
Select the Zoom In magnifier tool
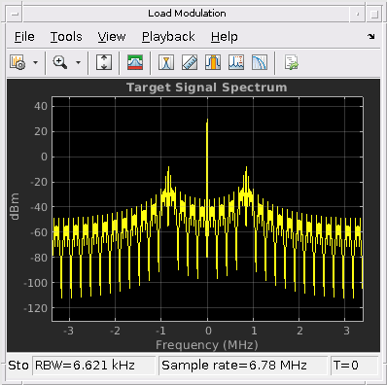(x=60, y=62)
